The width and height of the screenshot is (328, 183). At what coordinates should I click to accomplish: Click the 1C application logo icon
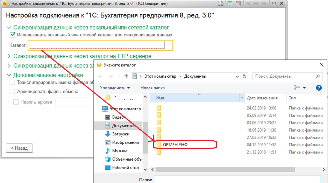click(5, 4)
